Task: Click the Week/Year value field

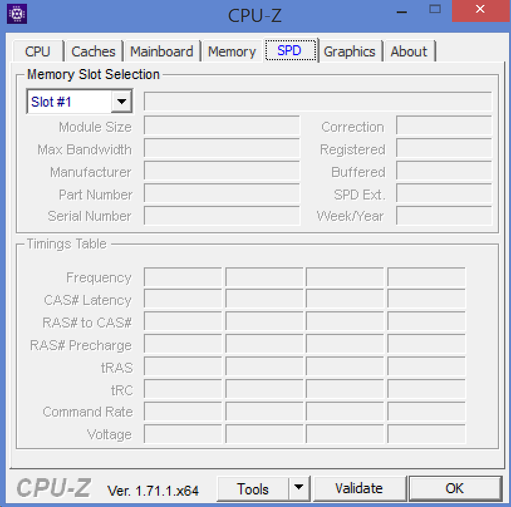Action: (x=444, y=215)
